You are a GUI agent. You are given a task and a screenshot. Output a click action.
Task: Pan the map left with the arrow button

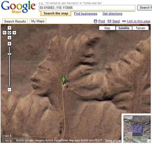click(x=5, y=33)
